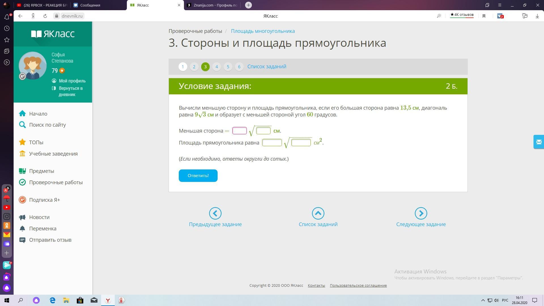
Task: Click the Следующее задание arrow icon
Action: click(421, 213)
